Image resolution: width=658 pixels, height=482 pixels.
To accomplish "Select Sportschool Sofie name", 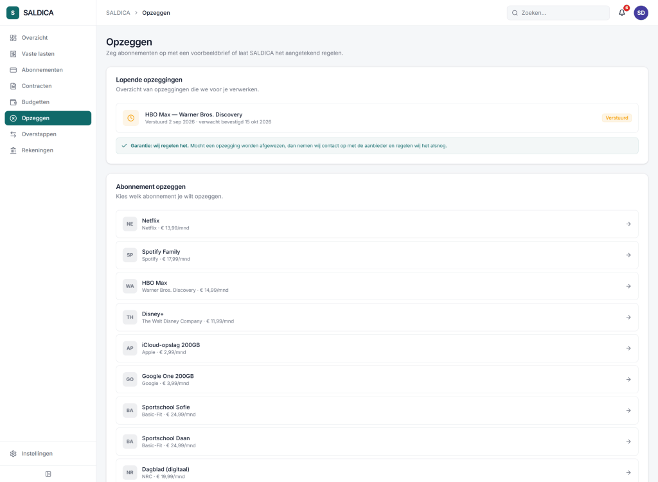I will [166, 407].
